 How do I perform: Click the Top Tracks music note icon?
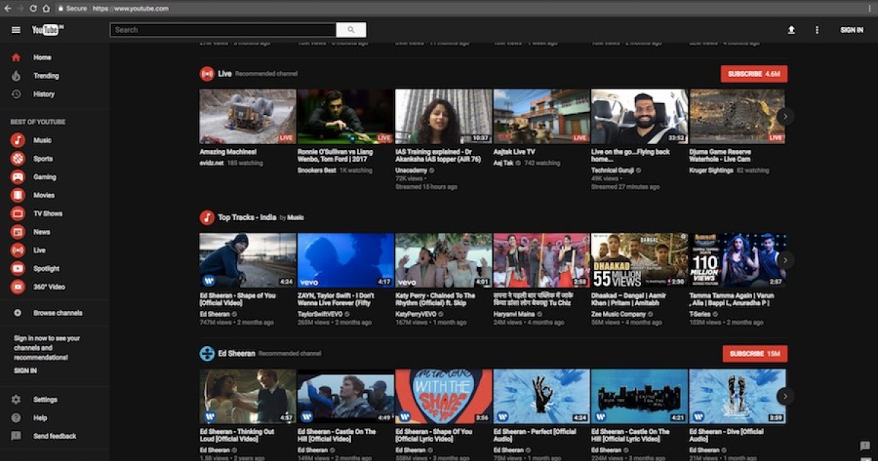click(x=207, y=217)
